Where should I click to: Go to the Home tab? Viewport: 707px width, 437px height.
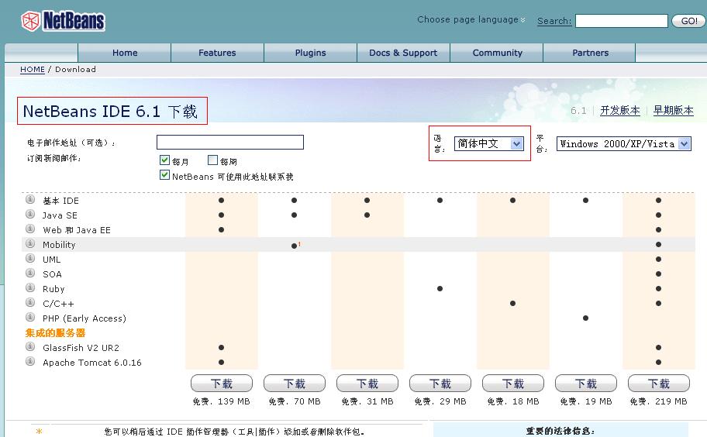(x=125, y=53)
